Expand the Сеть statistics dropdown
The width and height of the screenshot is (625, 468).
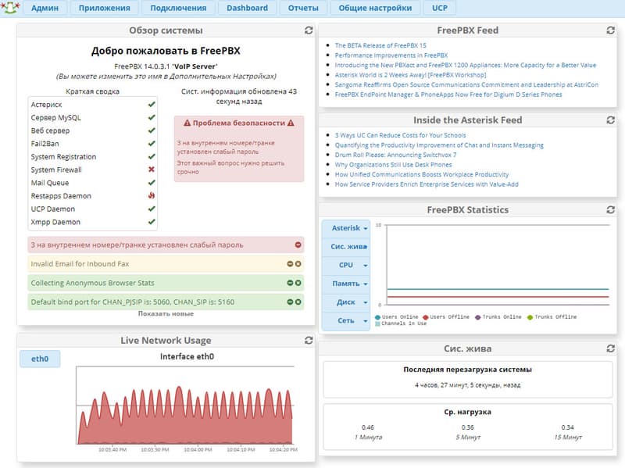pyautogui.click(x=346, y=320)
